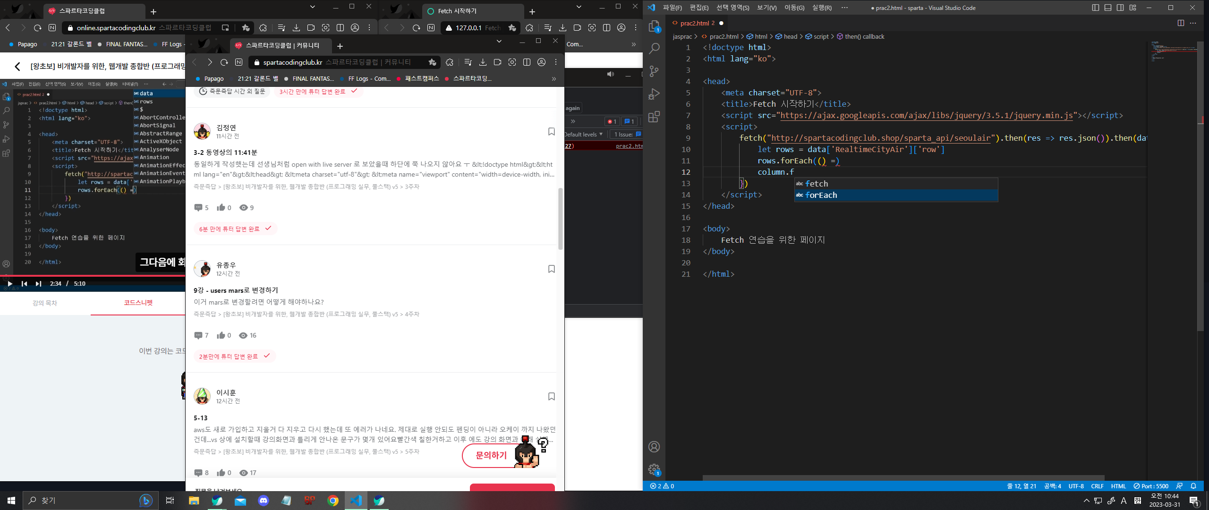This screenshot has height=510, width=1209.
Task: Click Port: 5500 live server status button
Action: tap(1151, 486)
